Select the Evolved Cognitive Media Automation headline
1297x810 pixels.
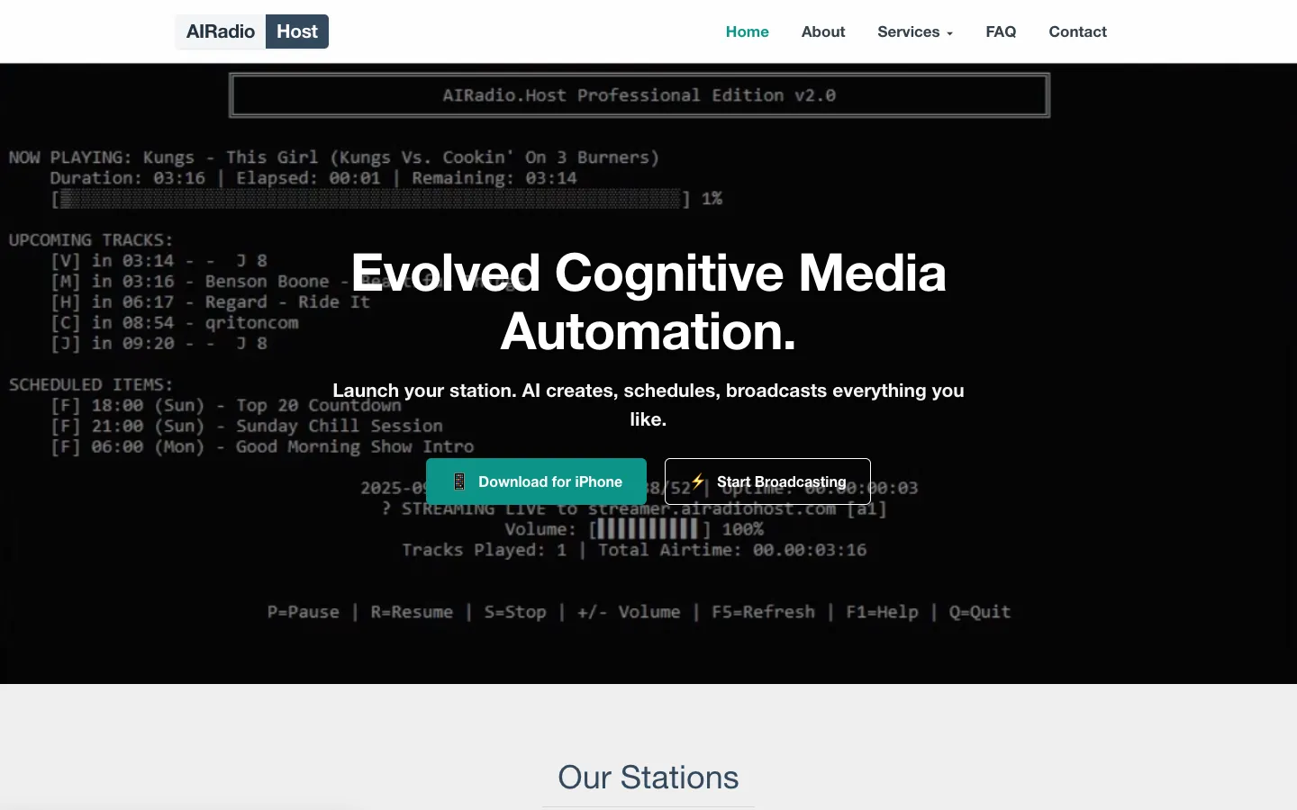click(648, 301)
